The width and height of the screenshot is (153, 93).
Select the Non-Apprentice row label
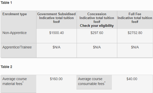[14, 33]
